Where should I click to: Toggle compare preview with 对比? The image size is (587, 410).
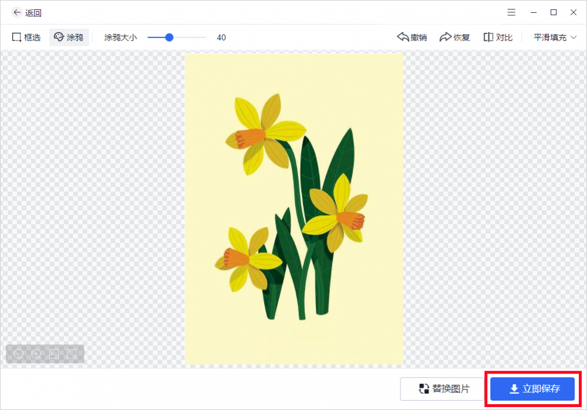[497, 36]
